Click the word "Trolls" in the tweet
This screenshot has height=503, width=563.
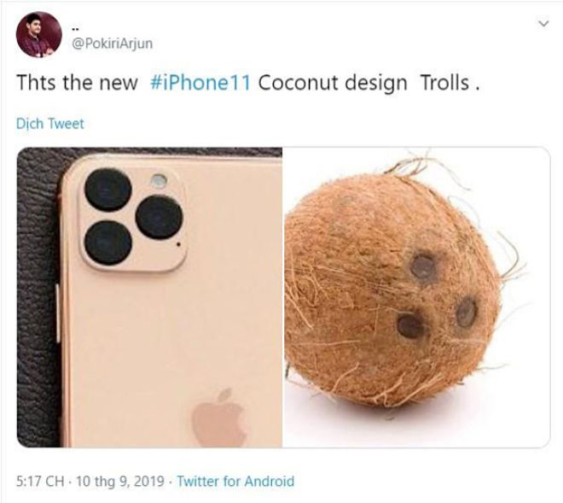coord(444,85)
